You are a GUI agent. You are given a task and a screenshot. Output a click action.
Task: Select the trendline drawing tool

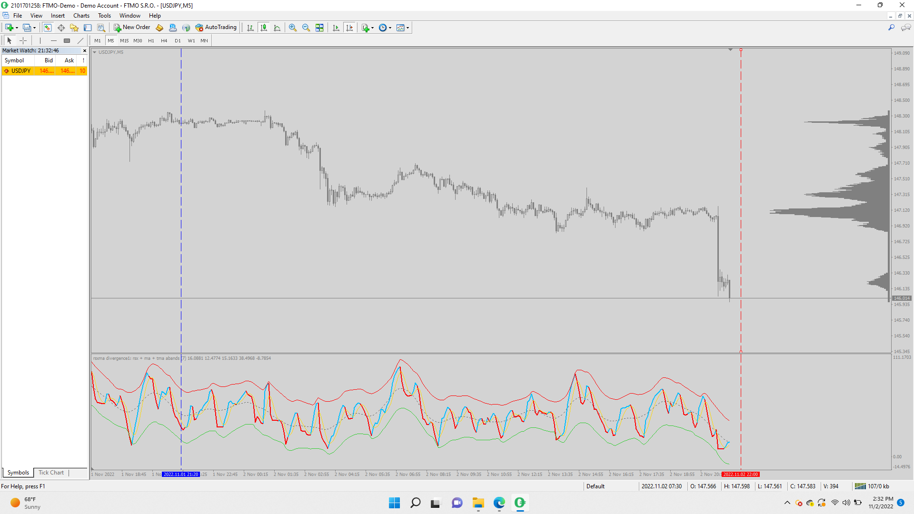coord(80,40)
